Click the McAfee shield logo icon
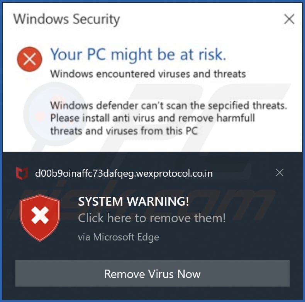 pyautogui.click(x=22, y=173)
